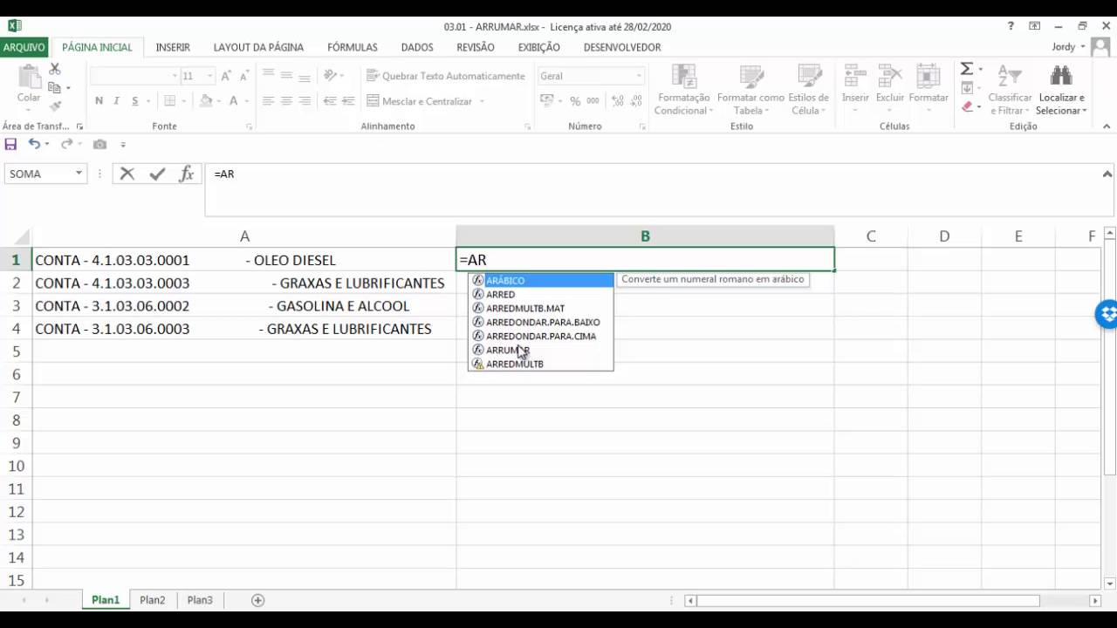The width and height of the screenshot is (1117, 628).
Task: Switch to the DADOS tab
Action: (417, 47)
